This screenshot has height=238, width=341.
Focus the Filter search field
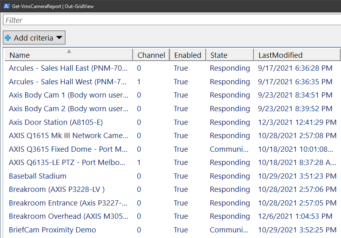[172, 20]
